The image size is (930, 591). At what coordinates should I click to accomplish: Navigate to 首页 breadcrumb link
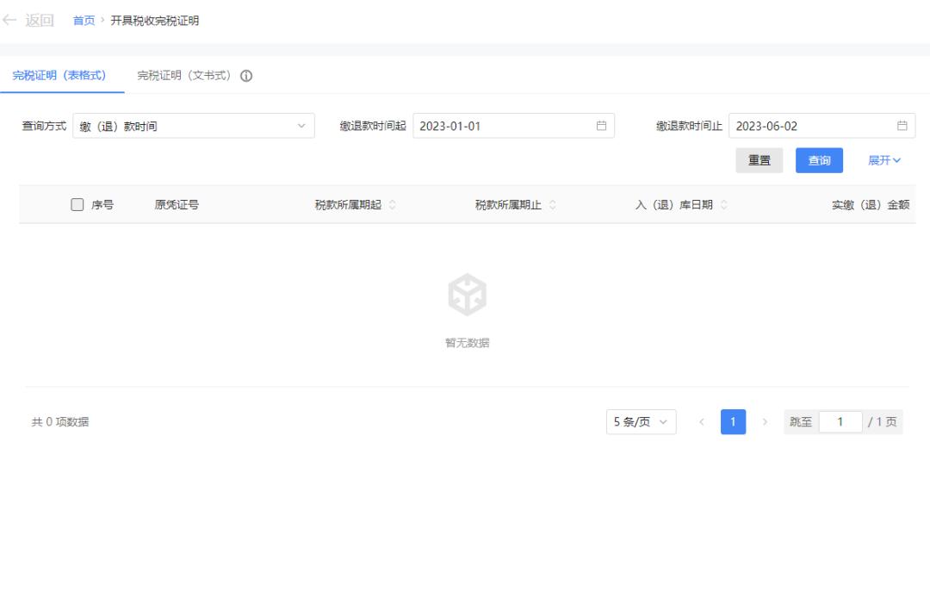(x=84, y=21)
